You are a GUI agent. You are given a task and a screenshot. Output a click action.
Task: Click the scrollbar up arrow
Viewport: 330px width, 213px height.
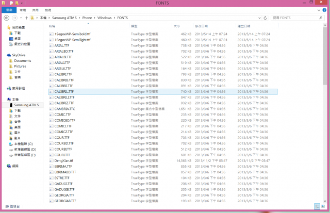[325, 25]
